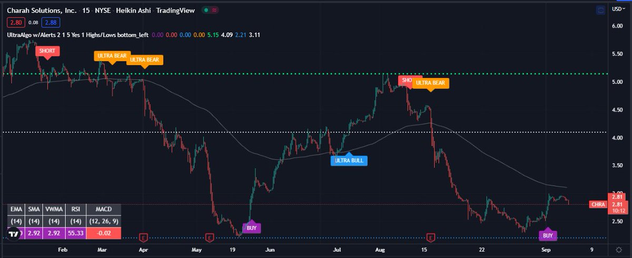Click the white 4.09 indicator value
Image resolution: width=632 pixels, height=258 pixels.
tap(226, 35)
